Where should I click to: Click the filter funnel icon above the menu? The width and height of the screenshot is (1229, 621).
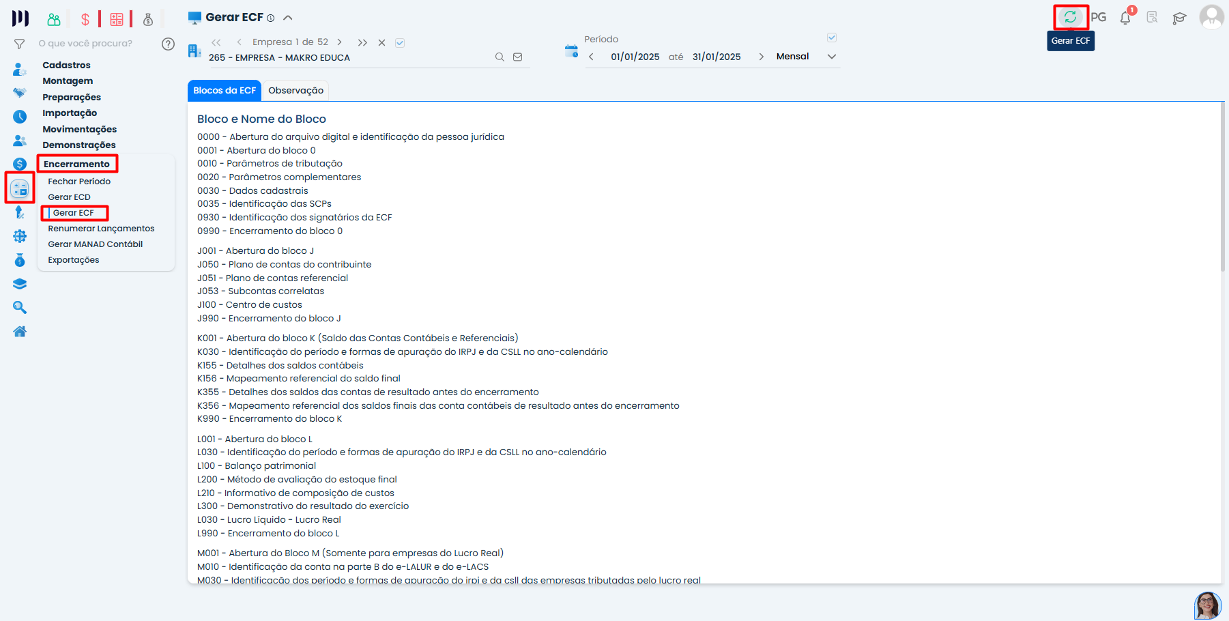point(18,43)
